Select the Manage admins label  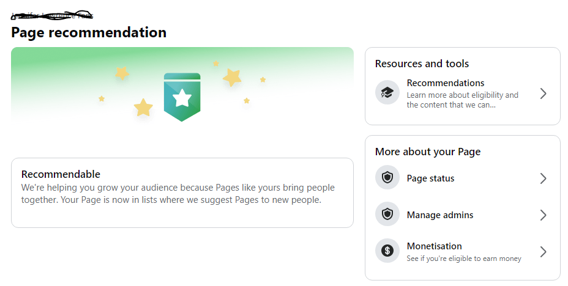click(439, 215)
